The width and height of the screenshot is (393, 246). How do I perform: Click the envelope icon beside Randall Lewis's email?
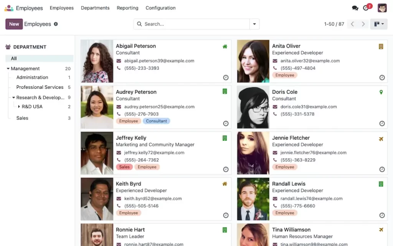[x=276, y=199]
